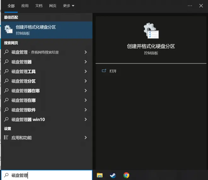The width and height of the screenshot is (208, 180).
Task: Expand arrow for 磁盘管理 web results
Action: [86, 52]
